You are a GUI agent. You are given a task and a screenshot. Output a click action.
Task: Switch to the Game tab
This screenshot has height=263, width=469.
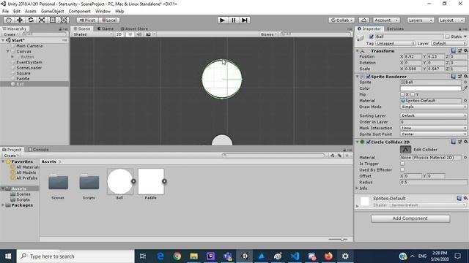[x=106, y=28]
